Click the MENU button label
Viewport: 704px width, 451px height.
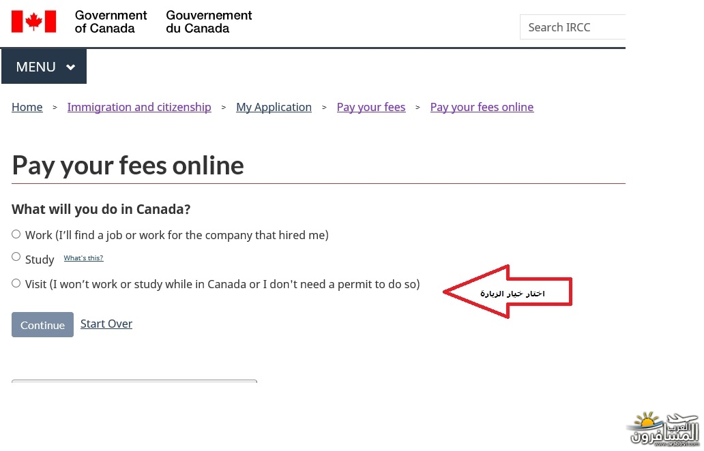(x=36, y=67)
